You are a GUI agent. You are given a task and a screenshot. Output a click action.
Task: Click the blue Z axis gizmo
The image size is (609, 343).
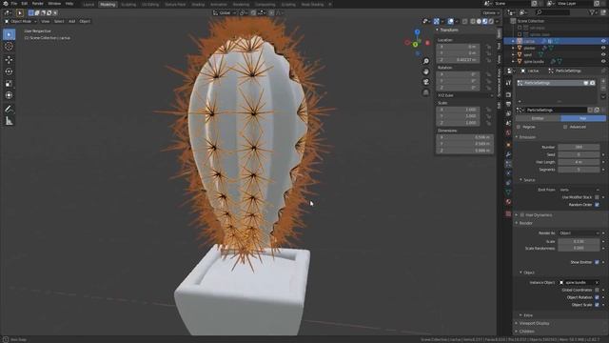click(417, 31)
